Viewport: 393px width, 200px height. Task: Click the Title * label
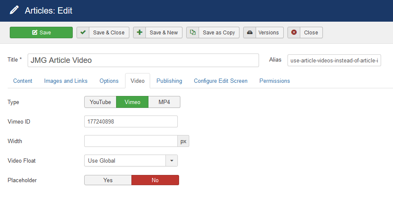coord(14,59)
